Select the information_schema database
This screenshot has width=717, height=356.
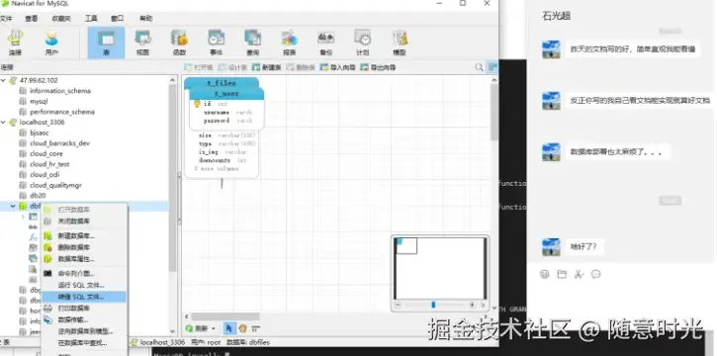(x=60, y=91)
